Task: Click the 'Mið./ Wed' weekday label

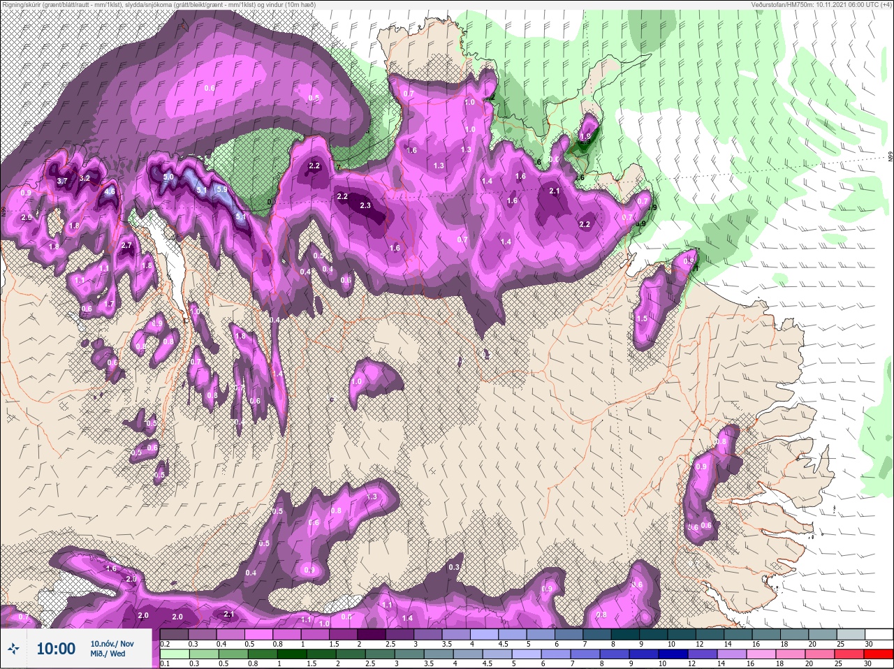Action: point(108,654)
